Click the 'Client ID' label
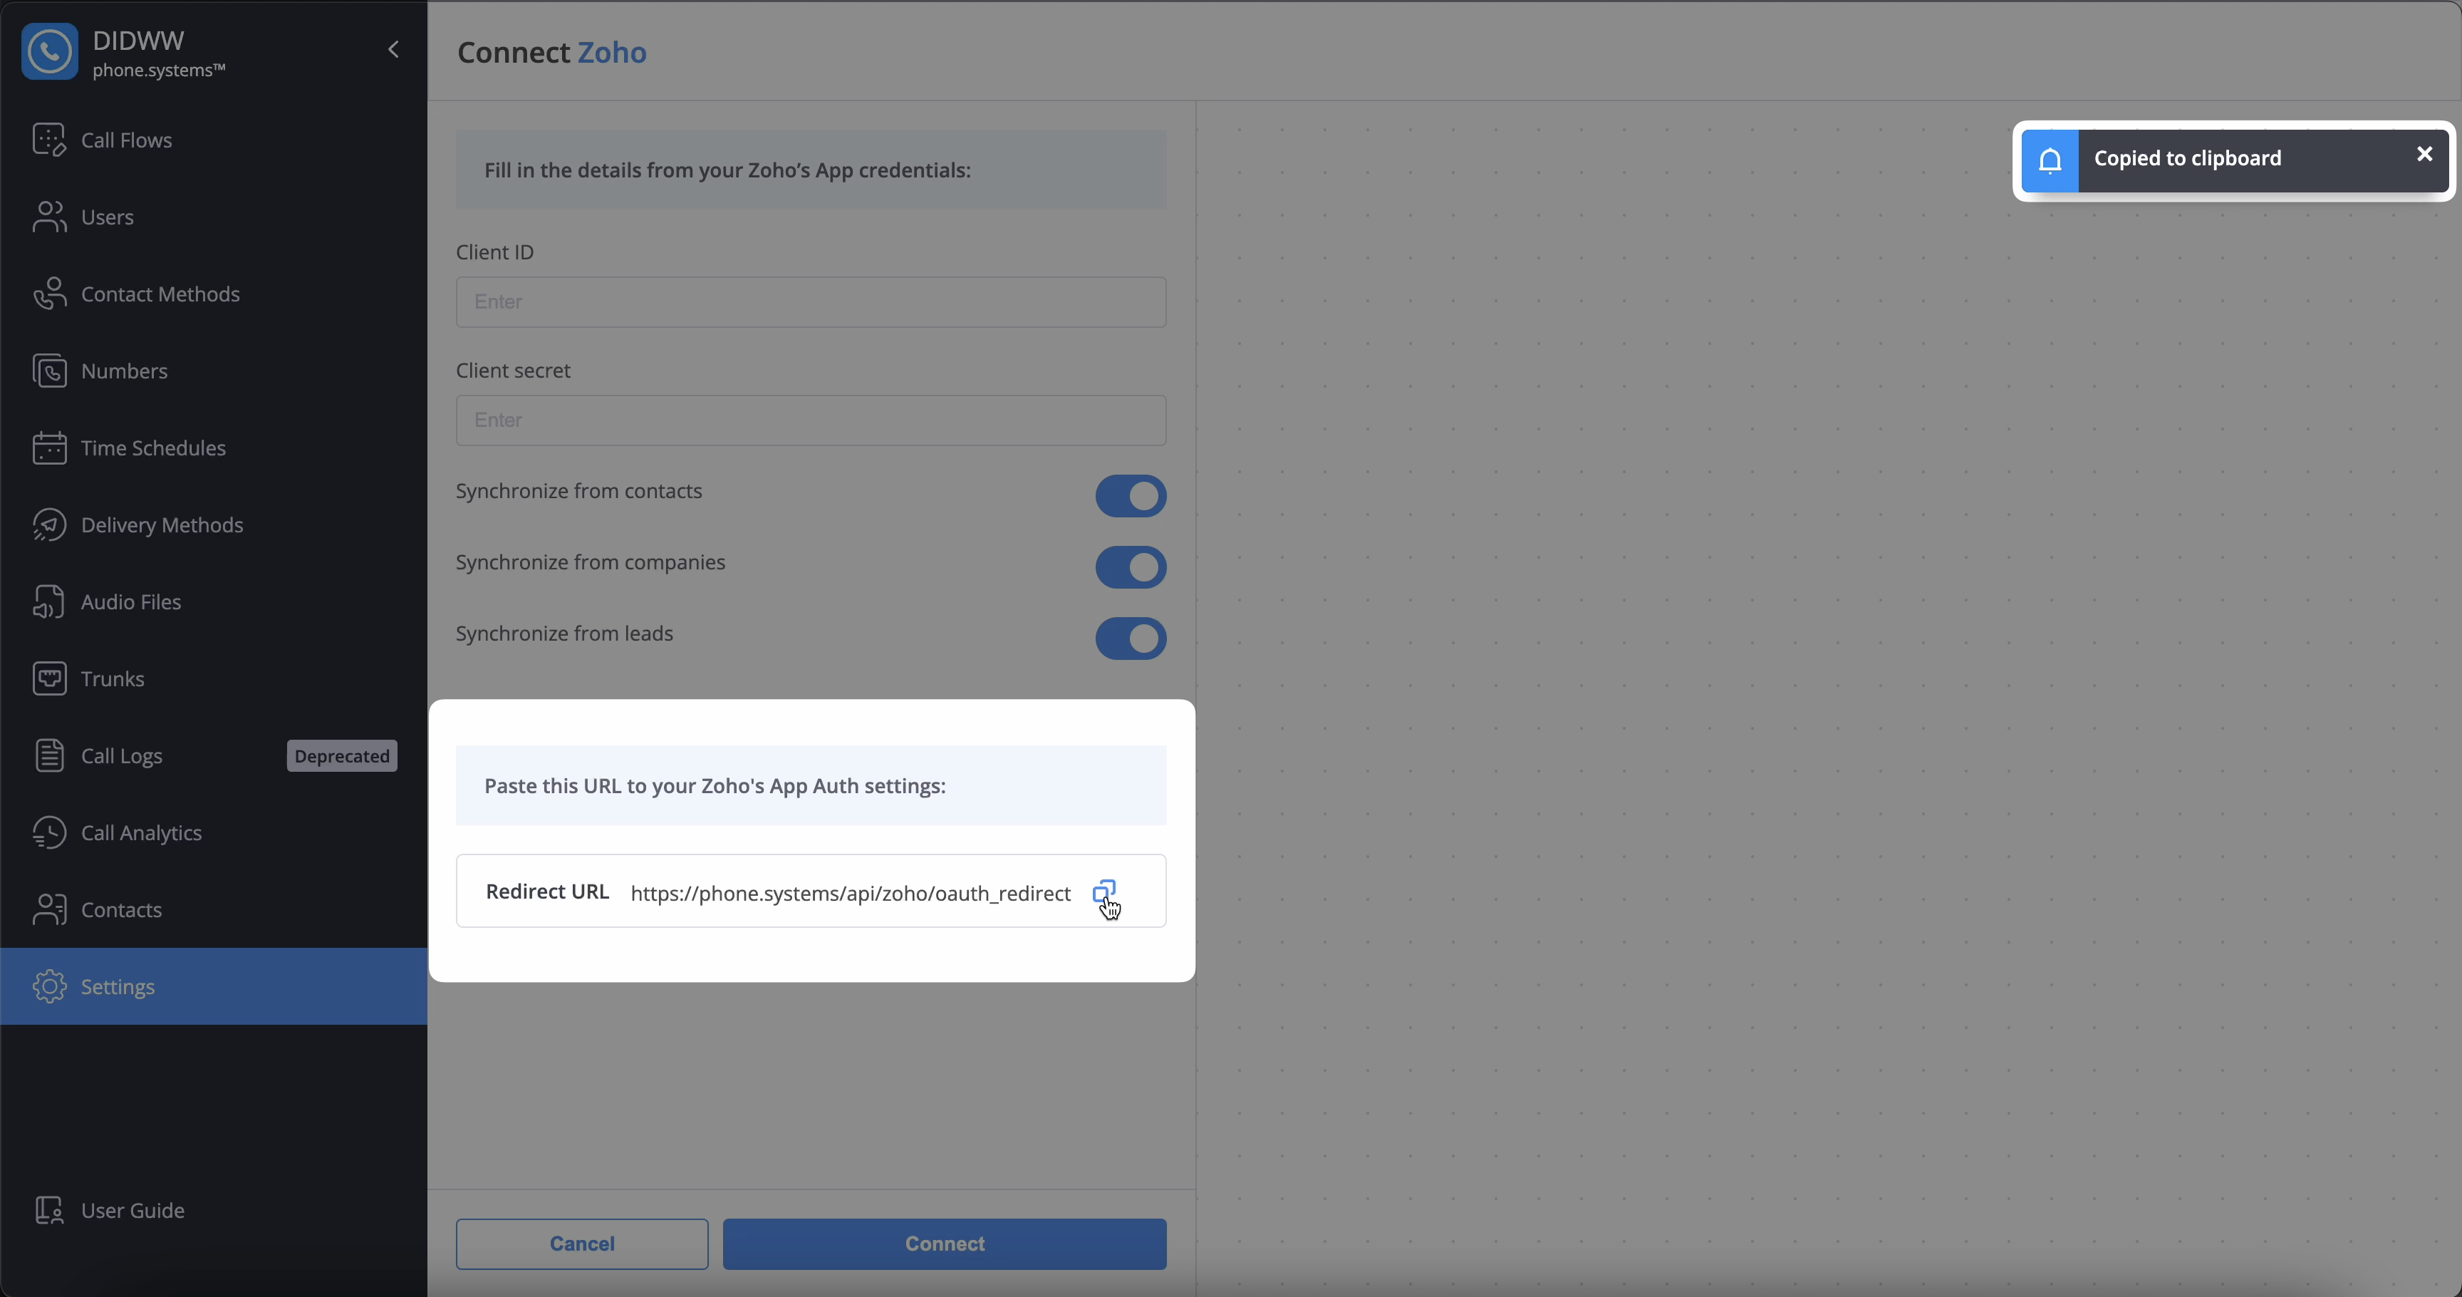2462x1297 pixels. [495, 252]
